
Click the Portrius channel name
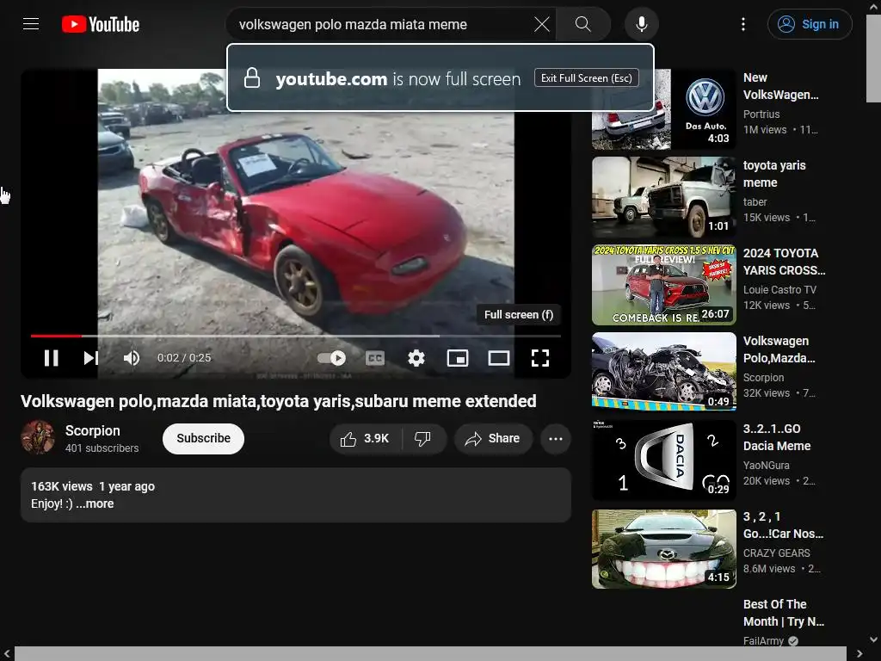coord(761,114)
